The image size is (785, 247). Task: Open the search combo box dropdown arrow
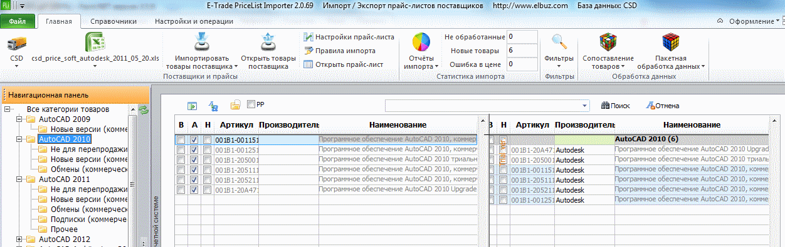click(x=585, y=105)
